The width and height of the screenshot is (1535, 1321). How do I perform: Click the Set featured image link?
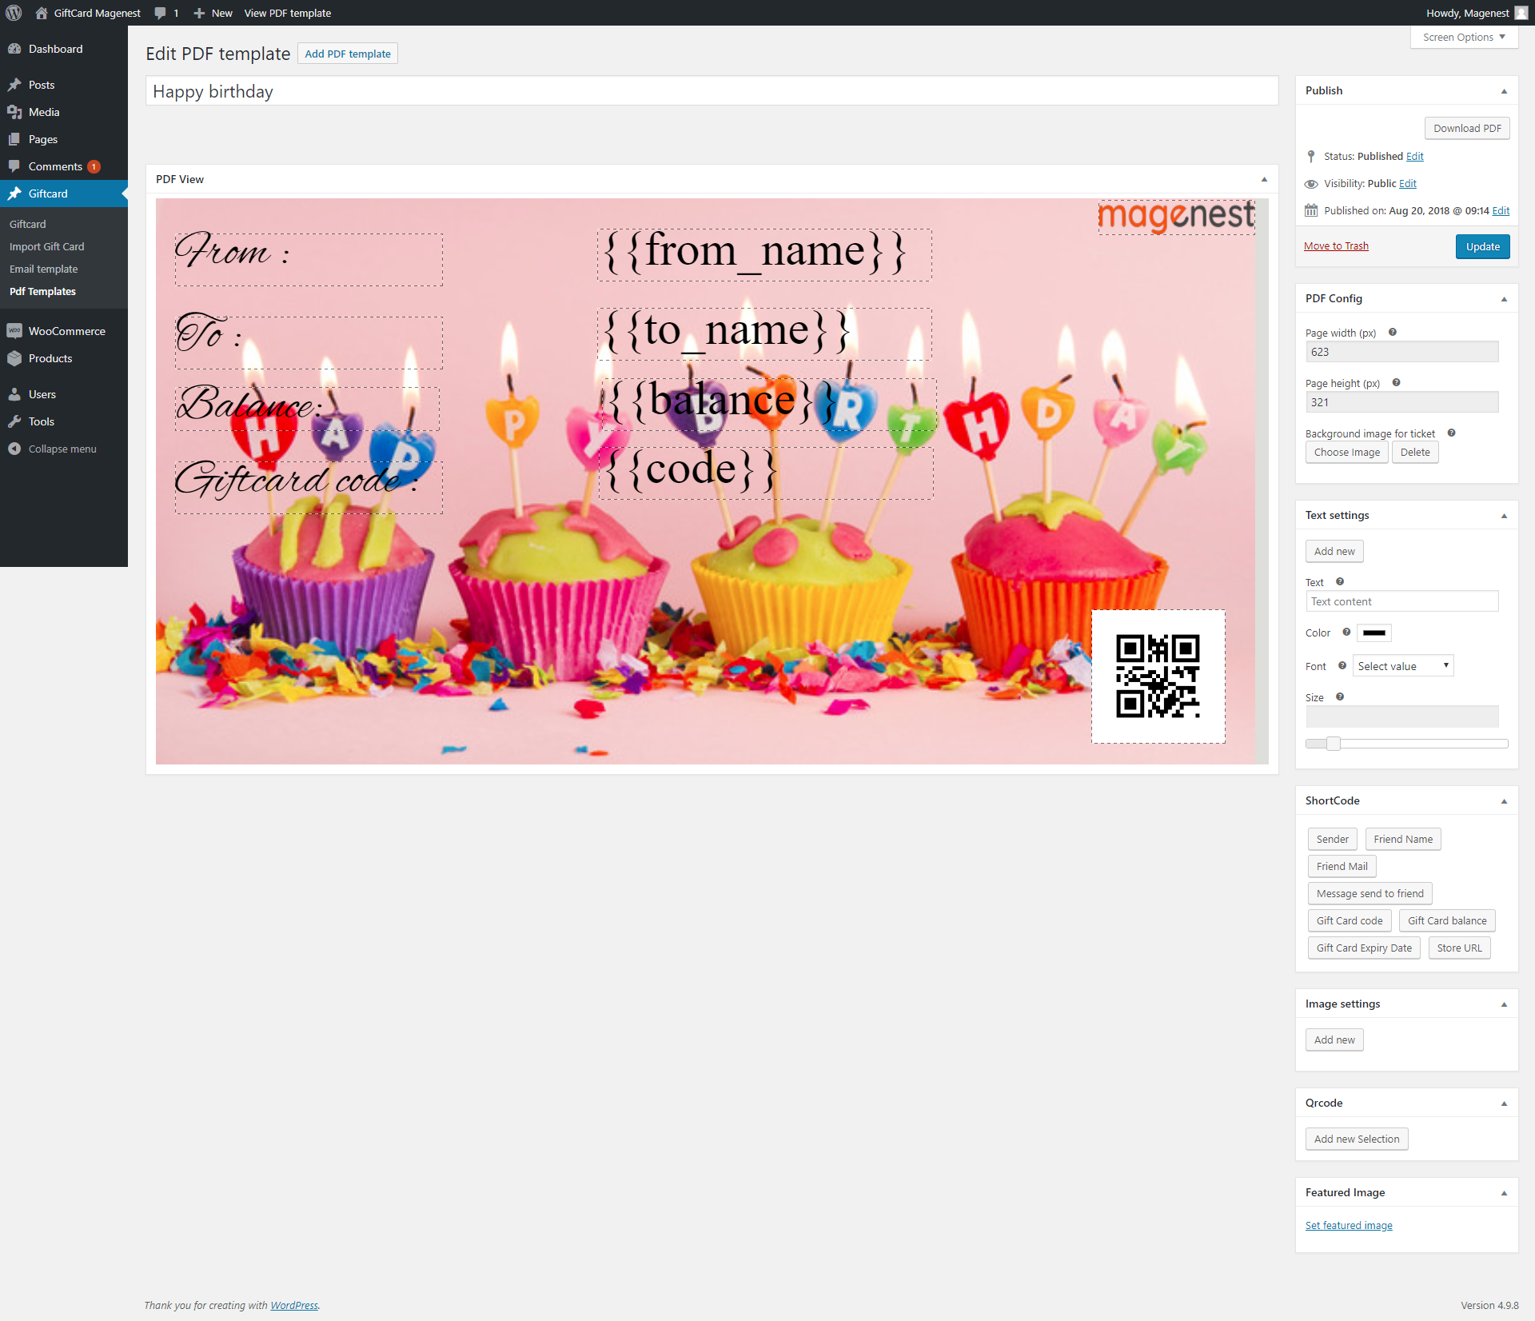tap(1349, 1225)
